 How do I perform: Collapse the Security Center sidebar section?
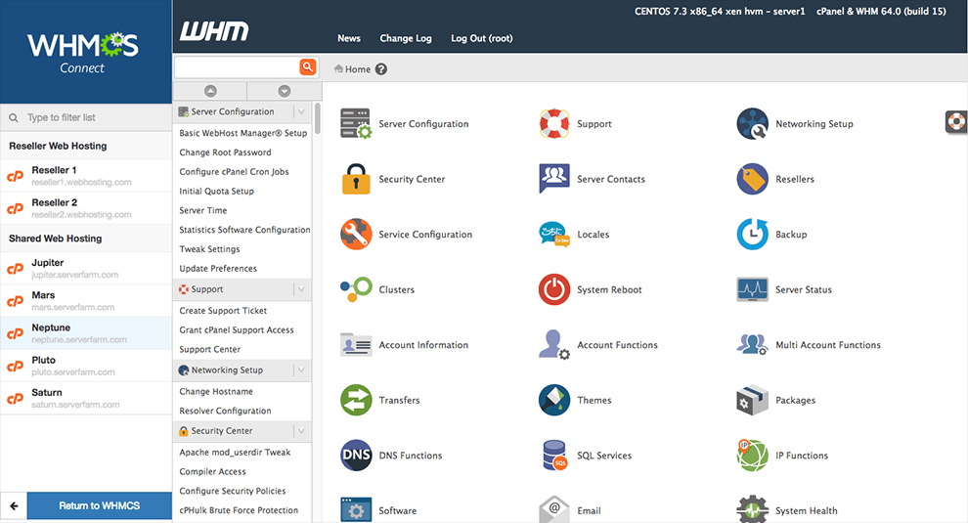tap(300, 431)
